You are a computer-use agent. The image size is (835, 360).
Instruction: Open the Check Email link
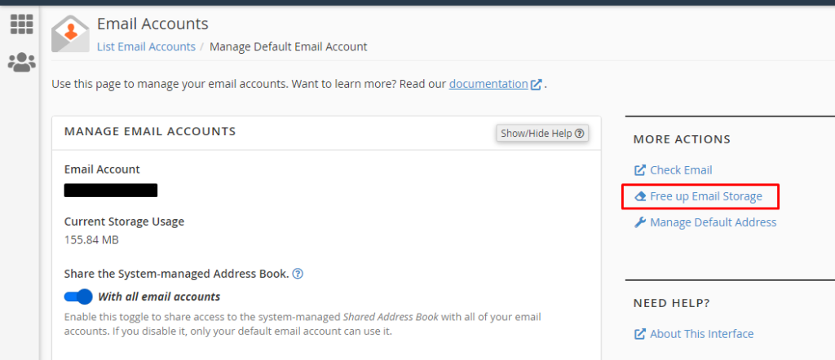[x=681, y=170]
